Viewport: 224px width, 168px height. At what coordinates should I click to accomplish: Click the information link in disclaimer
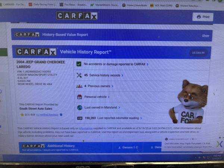[x=86, y=128]
